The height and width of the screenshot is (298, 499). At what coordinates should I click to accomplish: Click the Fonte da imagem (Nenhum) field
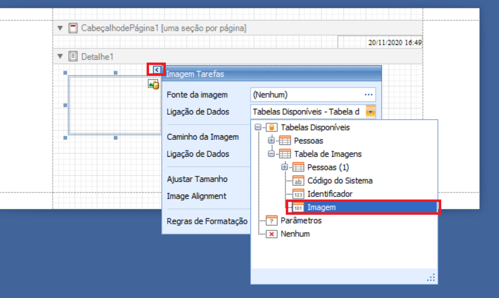(x=306, y=95)
